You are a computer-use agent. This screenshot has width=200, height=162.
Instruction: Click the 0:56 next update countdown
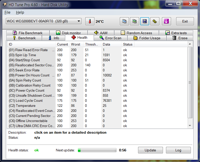pyautogui.click(x=123, y=150)
